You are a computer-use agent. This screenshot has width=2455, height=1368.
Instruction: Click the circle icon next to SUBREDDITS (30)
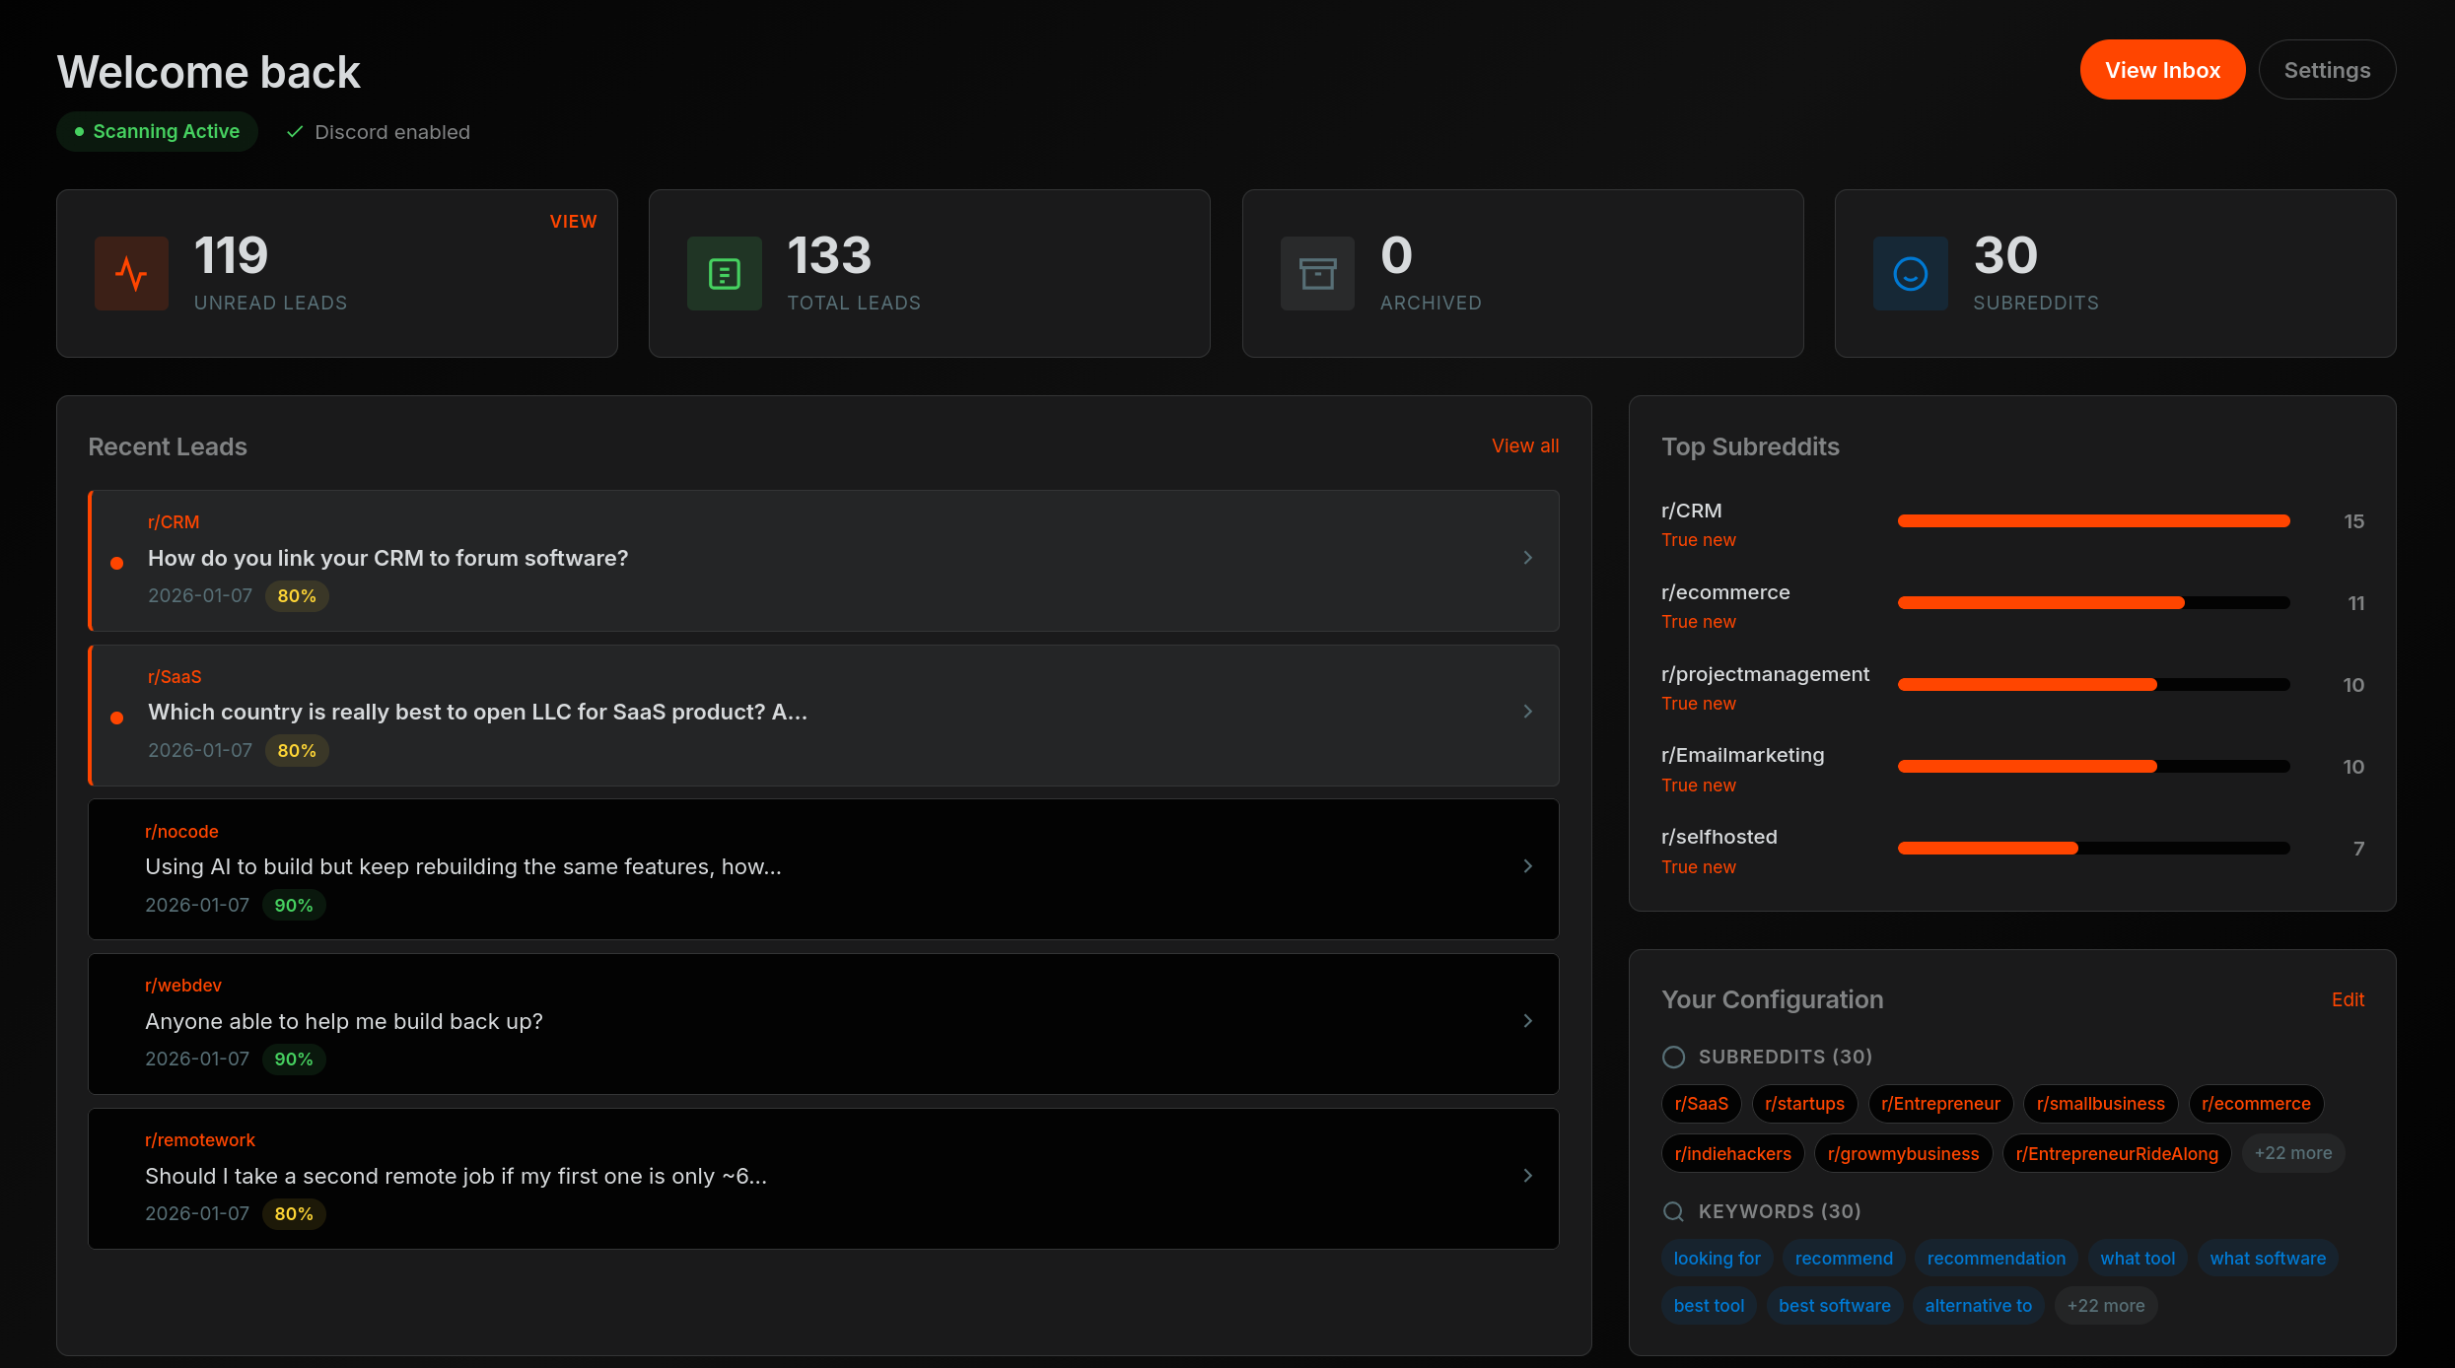1673,1057
